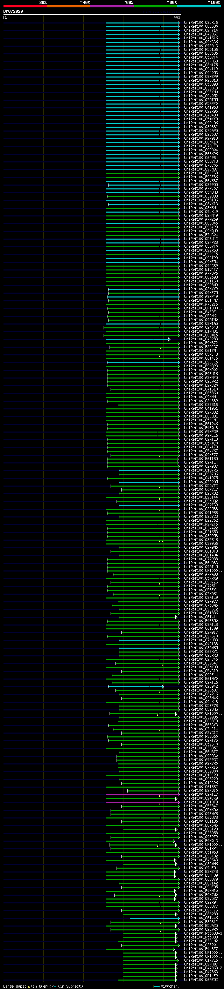Select UniRef100_A0RZG9 hit
Image resolution: width=224 pixels, height=989 pixels.
pos(201,505)
